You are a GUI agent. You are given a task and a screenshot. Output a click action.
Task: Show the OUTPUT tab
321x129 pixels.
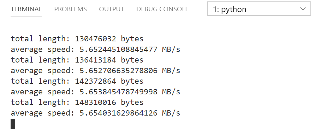tap(111, 9)
